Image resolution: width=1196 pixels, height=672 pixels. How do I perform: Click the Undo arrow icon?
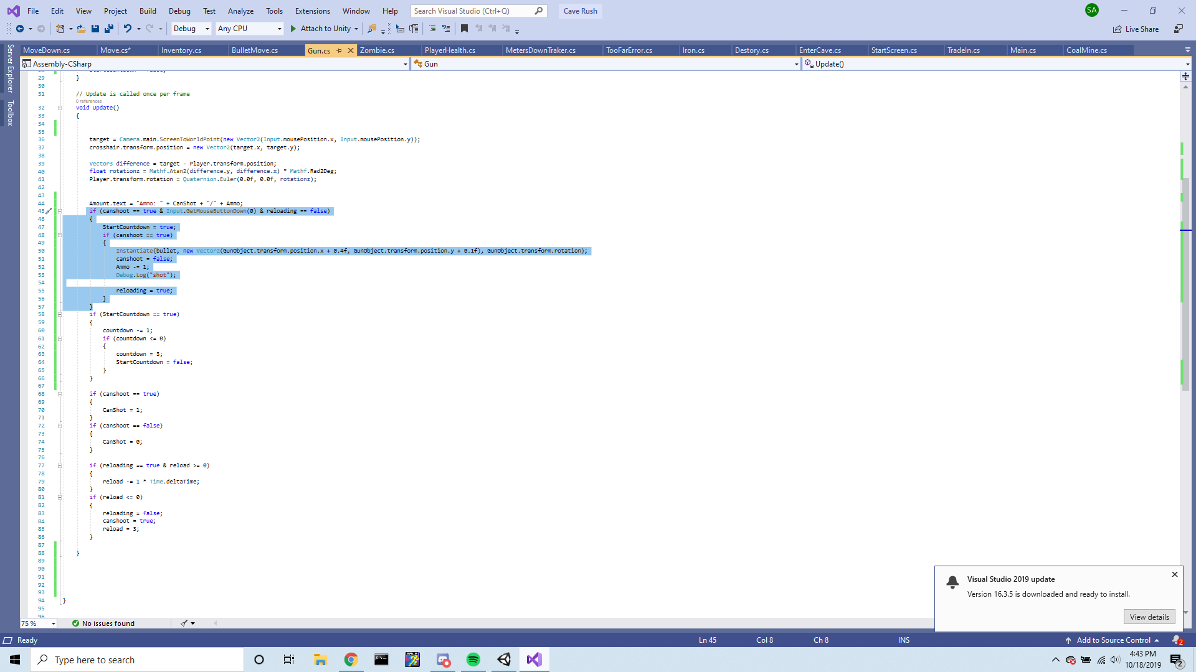click(128, 29)
